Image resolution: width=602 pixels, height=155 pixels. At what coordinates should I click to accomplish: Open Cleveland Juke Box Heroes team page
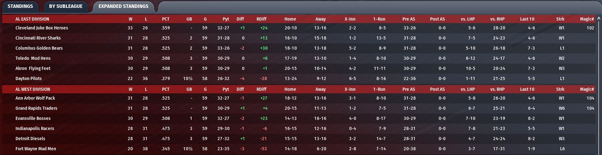42,28
